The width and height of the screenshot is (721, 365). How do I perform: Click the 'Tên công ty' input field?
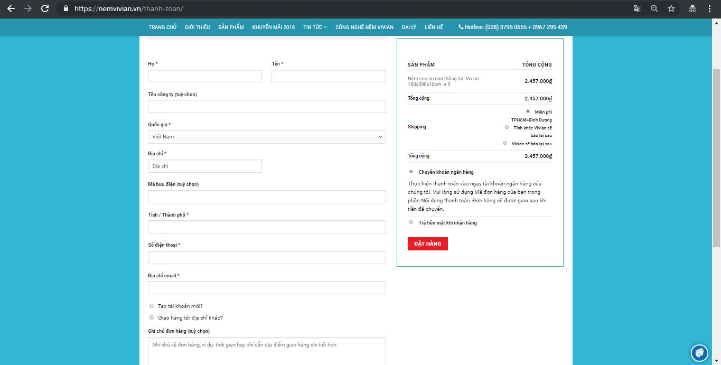tap(267, 106)
